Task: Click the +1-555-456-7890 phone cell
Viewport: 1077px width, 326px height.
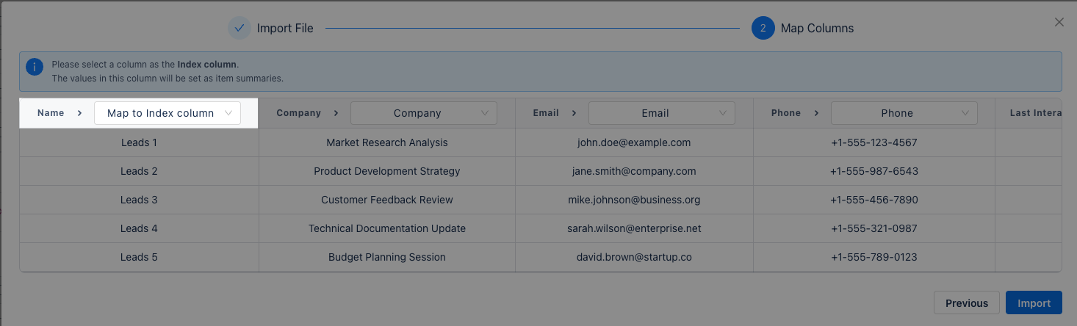Action: pyautogui.click(x=874, y=200)
